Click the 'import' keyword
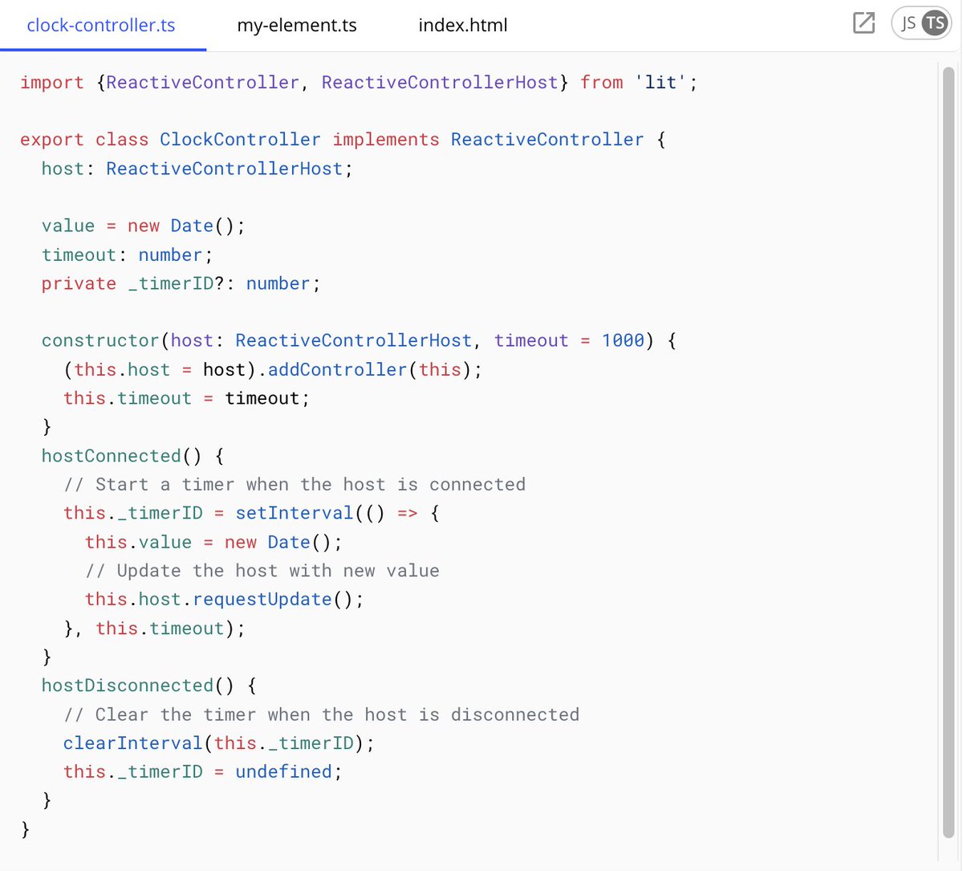The image size is (963, 871). (x=52, y=82)
